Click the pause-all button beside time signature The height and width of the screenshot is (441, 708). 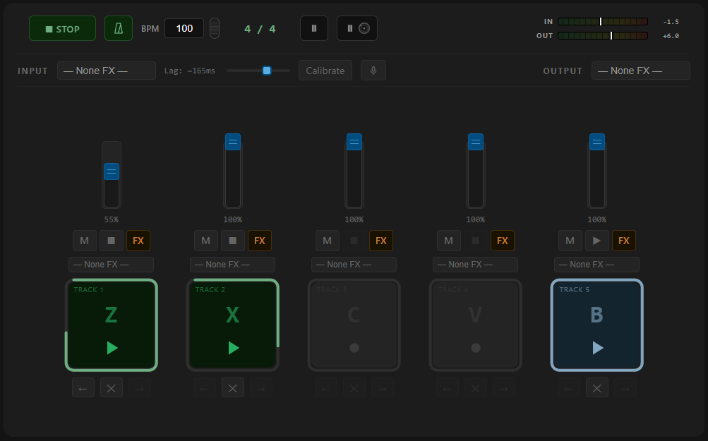(x=314, y=28)
